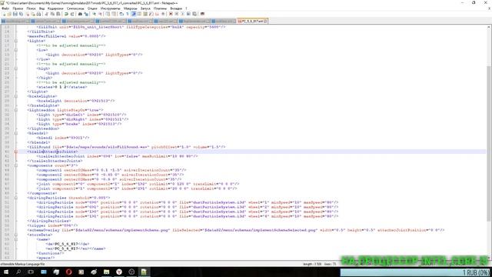Open Task View on the taskbar

point(31,272)
